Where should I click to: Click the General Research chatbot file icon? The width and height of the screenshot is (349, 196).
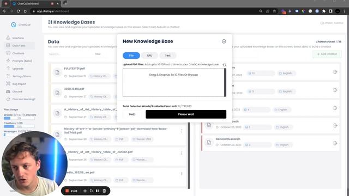(x=209, y=143)
